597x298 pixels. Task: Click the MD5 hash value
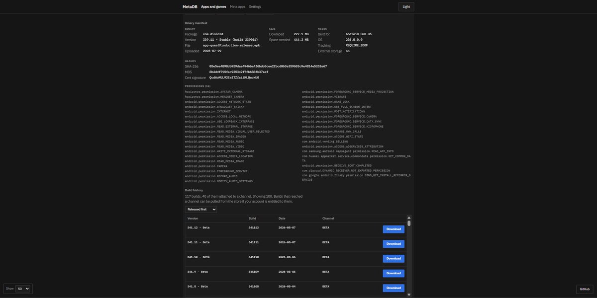[x=239, y=72]
